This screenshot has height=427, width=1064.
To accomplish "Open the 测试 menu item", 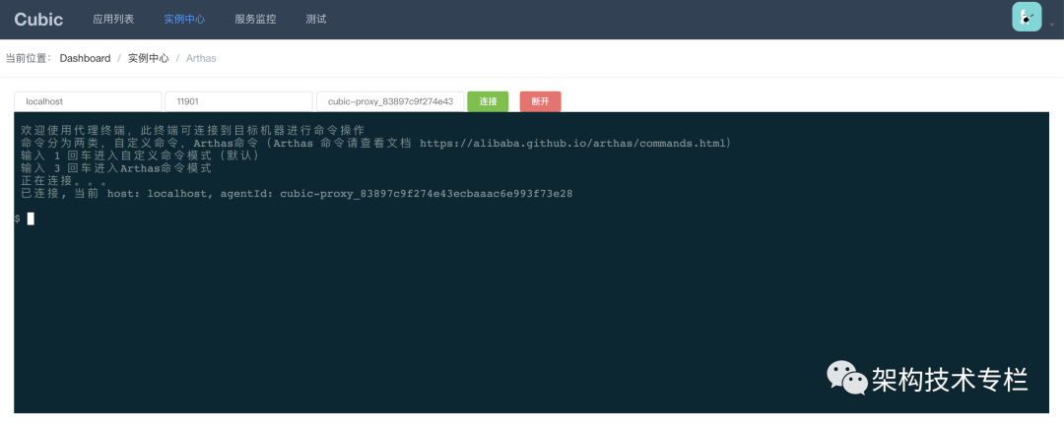I will pyautogui.click(x=316, y=19).
